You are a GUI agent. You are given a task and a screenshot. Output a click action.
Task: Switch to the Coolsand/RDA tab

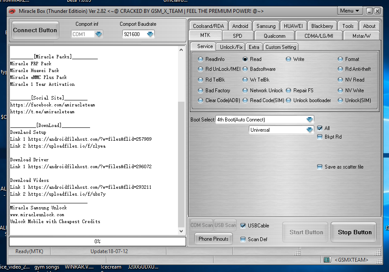[208, 26]
